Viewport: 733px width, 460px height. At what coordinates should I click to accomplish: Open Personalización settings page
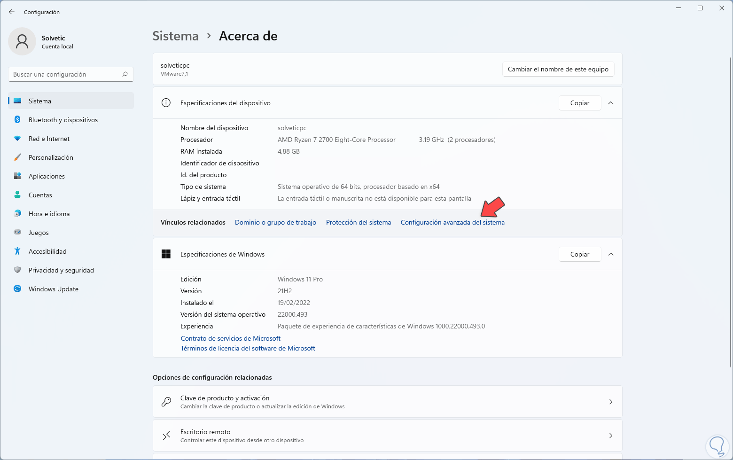[71, 157]
